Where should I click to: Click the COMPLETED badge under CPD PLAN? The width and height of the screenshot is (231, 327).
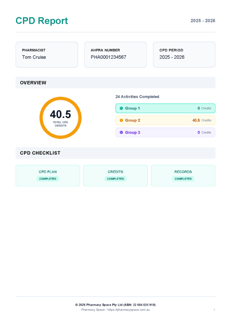tap(48, 179)
